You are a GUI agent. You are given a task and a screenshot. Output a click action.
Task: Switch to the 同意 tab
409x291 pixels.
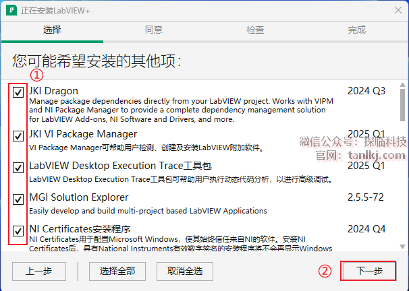[x=154, y=30]
